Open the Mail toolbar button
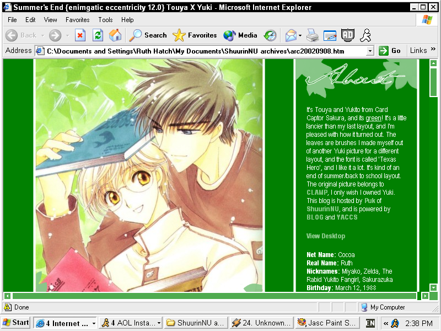The width and height of the screenshot is (441, 331). [x=291, y=35]
